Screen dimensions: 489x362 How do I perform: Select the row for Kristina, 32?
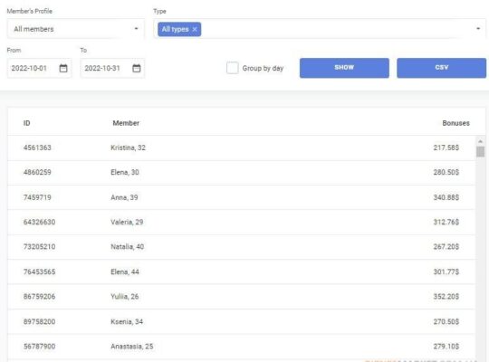pyautogui.click(x=242, y=148)
